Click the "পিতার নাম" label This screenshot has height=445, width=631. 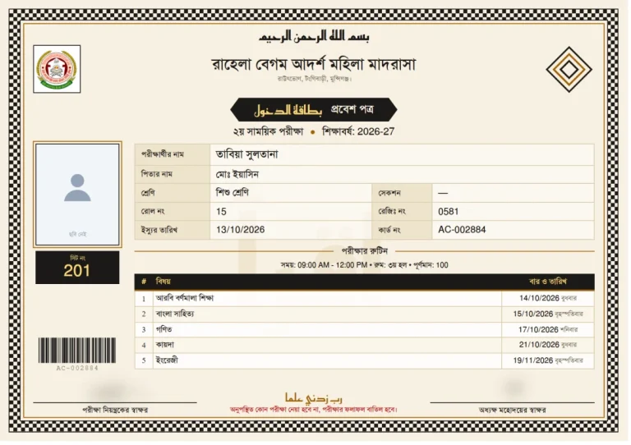[x=157, y=174]
